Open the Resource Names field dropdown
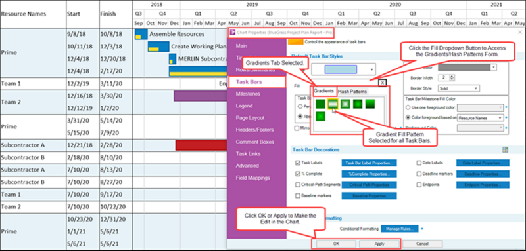526x251 pixels. [x=481, y=118]
